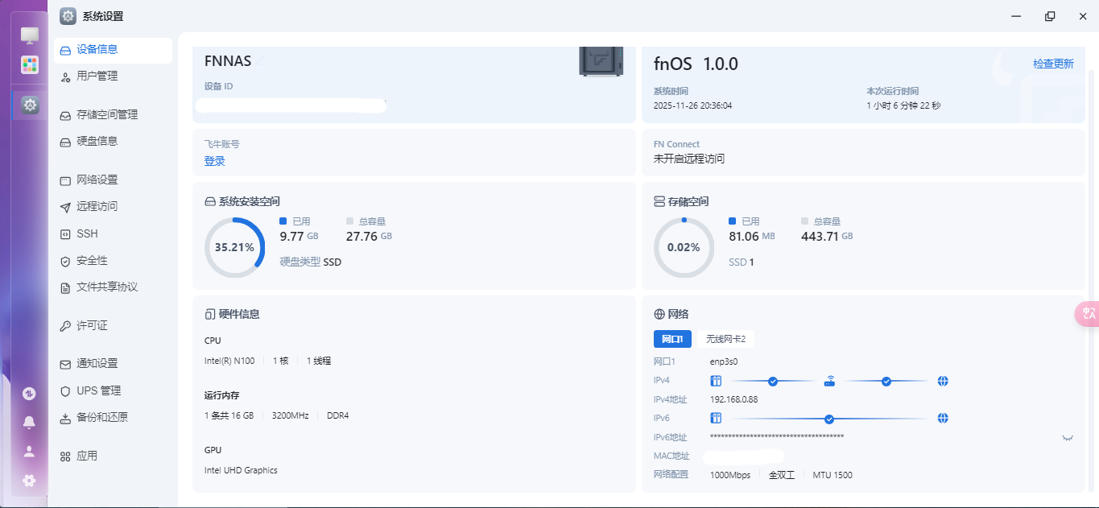Click the uptime 1 小时 6 分钟 22 秒

coord(903,105)
